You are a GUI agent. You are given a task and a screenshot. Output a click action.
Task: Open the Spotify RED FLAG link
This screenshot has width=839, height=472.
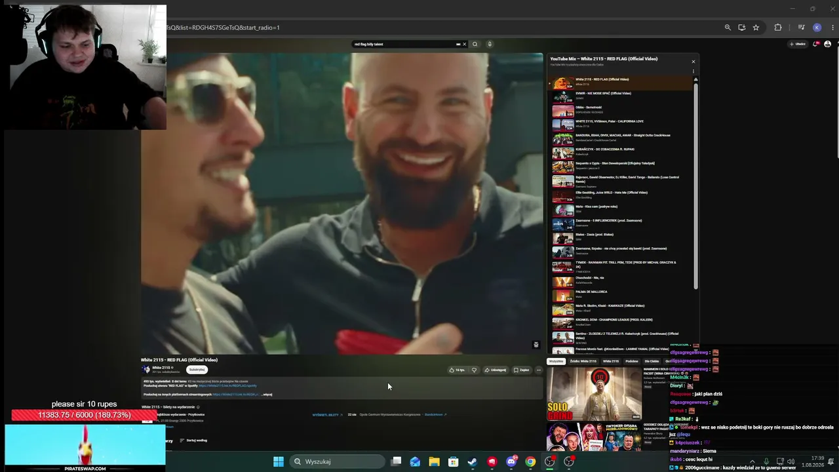click(227, 385)
